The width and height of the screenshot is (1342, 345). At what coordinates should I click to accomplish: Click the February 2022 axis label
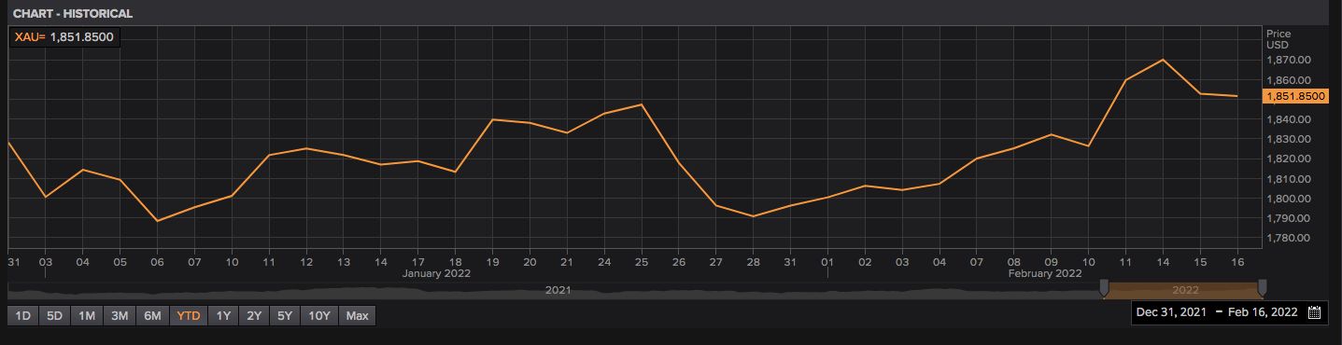[1044, 274]
